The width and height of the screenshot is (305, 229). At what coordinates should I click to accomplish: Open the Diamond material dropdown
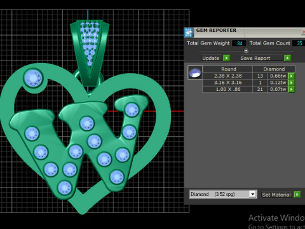coord(252,194)
